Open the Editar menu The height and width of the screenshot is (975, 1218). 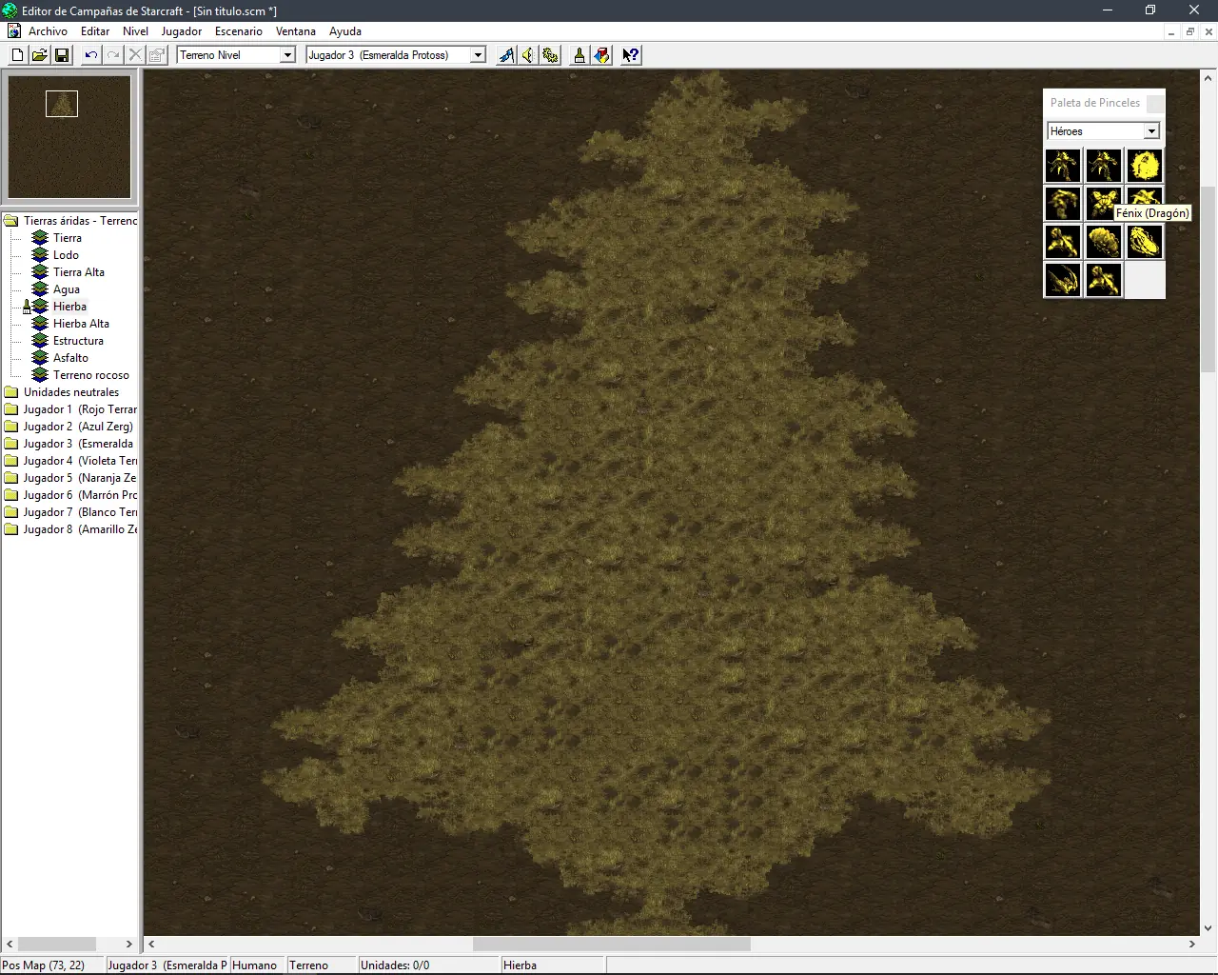point(95,31)
